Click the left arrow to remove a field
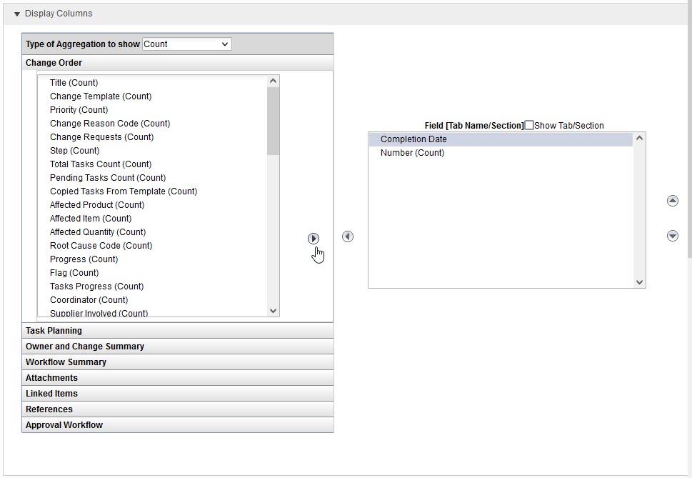 point(348,236)
